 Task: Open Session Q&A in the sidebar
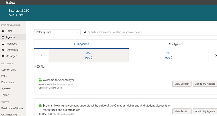pyautogui.click(x=9, y=70)
